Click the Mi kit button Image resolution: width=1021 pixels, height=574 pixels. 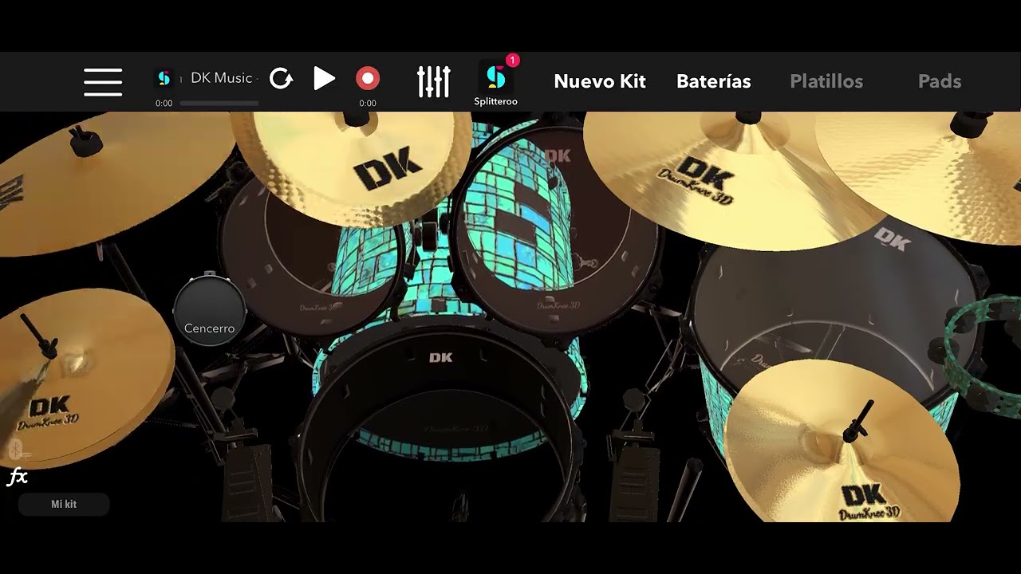(x=64, y=504)
